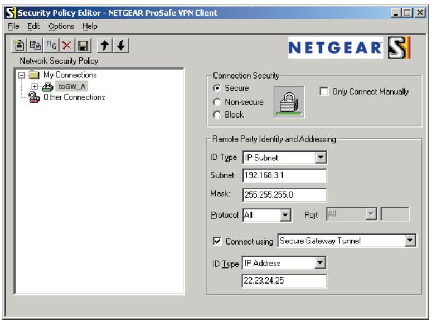Click the My Connections folder icon
The image size is (432, 322).
tap(34, 75)
